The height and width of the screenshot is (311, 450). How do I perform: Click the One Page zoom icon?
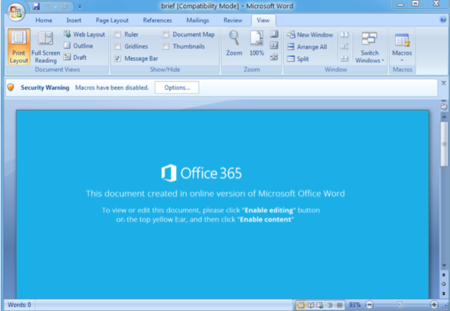coord(274,34)
